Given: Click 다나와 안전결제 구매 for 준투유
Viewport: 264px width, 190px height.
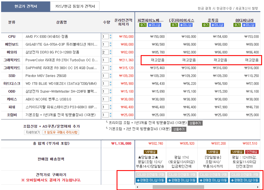Looking at the screenshot, I should pyautogui.click(x=213, y=175).
